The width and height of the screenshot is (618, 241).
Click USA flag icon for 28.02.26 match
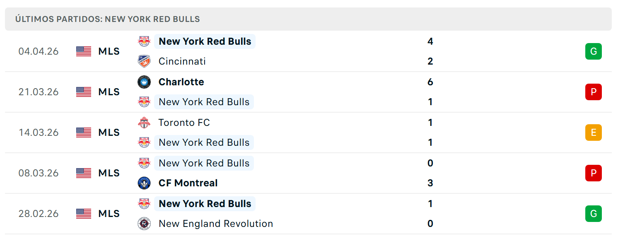click(x=84, y=214)
